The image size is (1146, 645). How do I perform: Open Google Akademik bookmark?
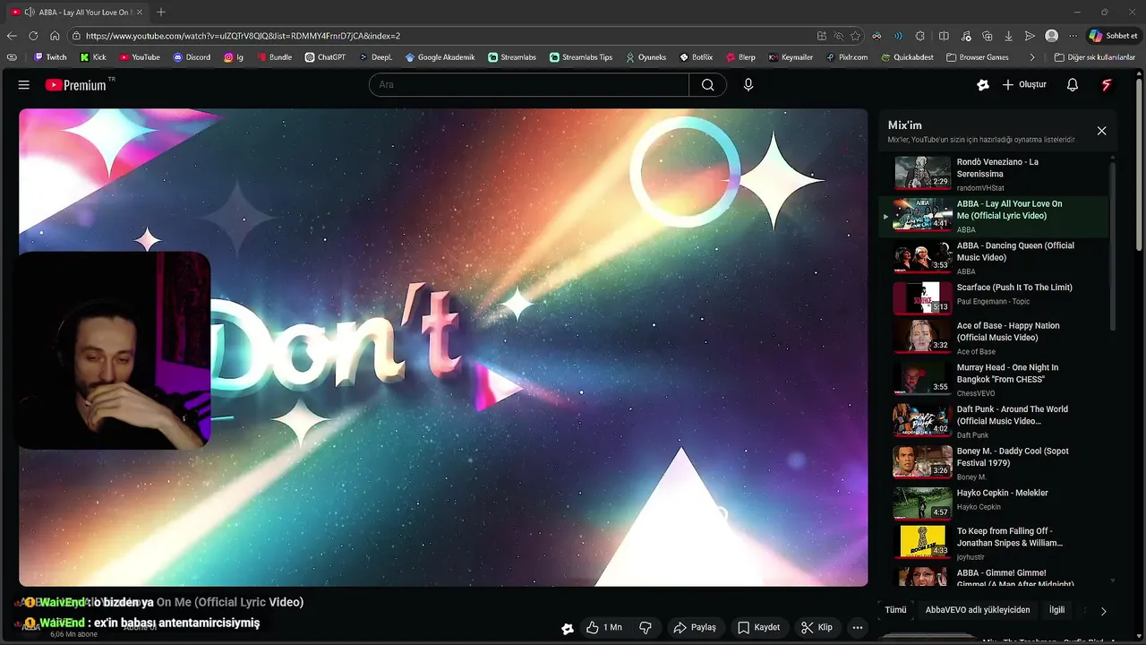440,57
